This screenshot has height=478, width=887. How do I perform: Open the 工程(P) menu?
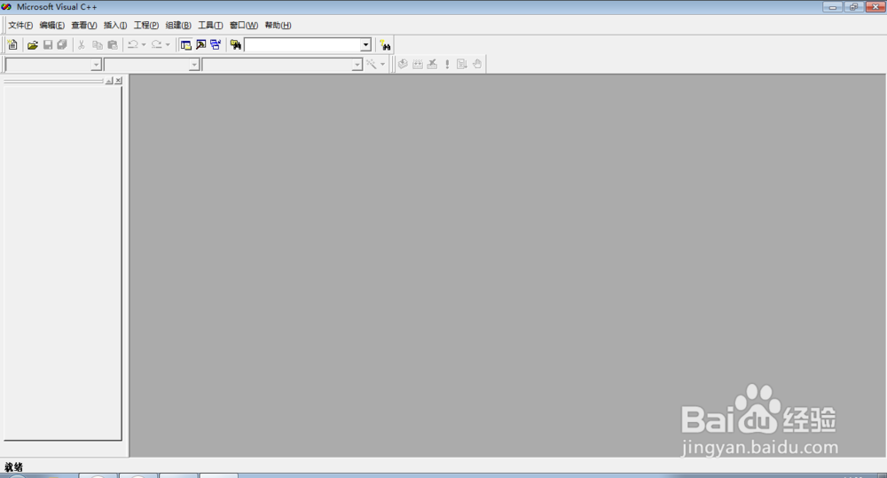click(146, 26)
